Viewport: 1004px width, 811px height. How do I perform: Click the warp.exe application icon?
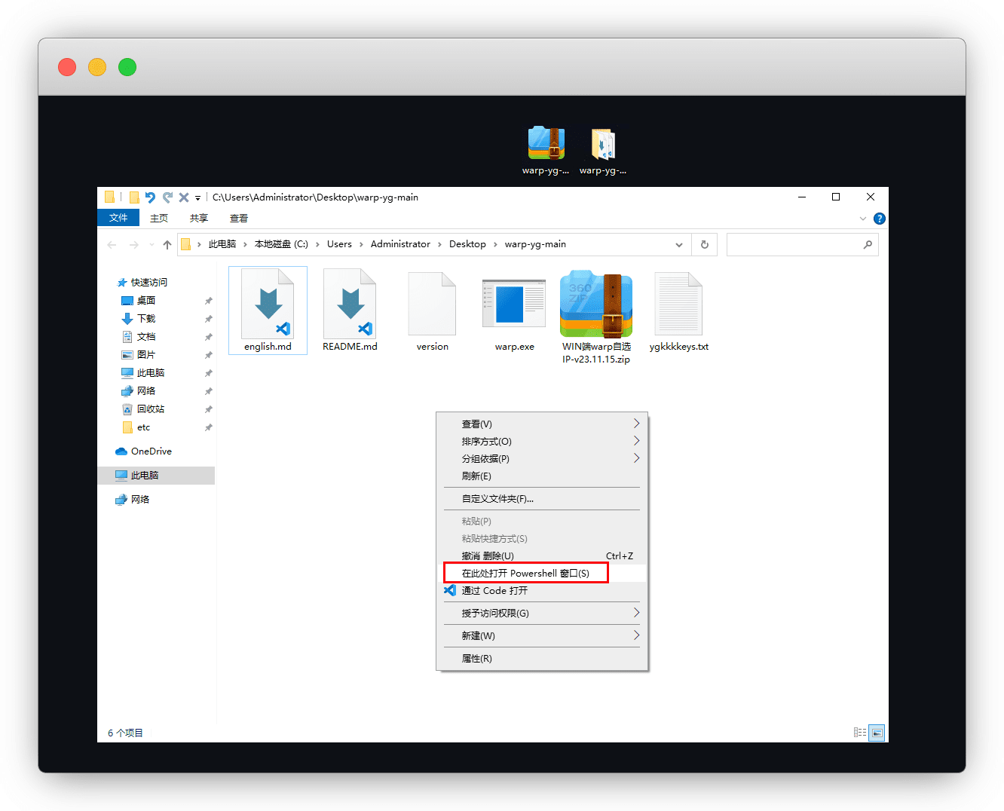pyautogui.click(x=514, y=305)
